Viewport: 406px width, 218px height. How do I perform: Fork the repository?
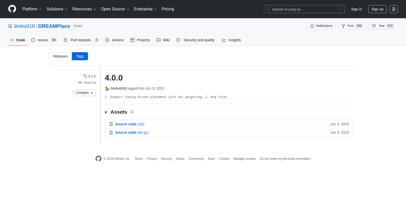click(x=352, y=26)
